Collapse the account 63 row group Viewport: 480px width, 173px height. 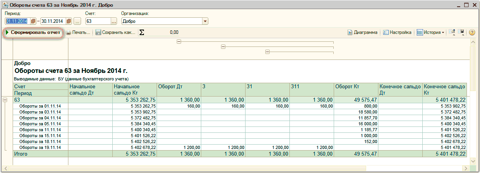pyautogui.click(x=6, y=100)
